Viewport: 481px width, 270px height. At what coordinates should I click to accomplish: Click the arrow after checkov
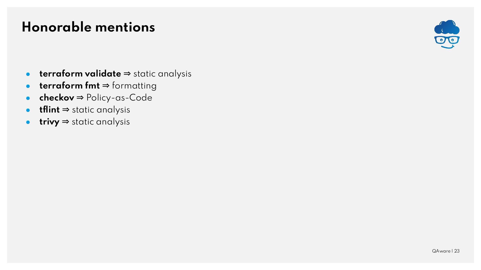coord(80,98)
